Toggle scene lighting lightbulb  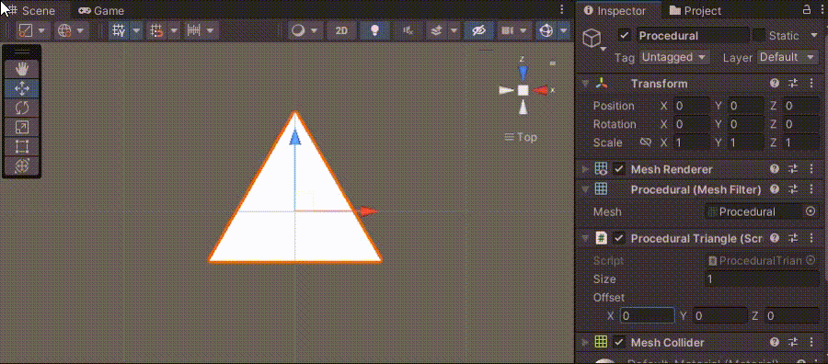[375, 30]
